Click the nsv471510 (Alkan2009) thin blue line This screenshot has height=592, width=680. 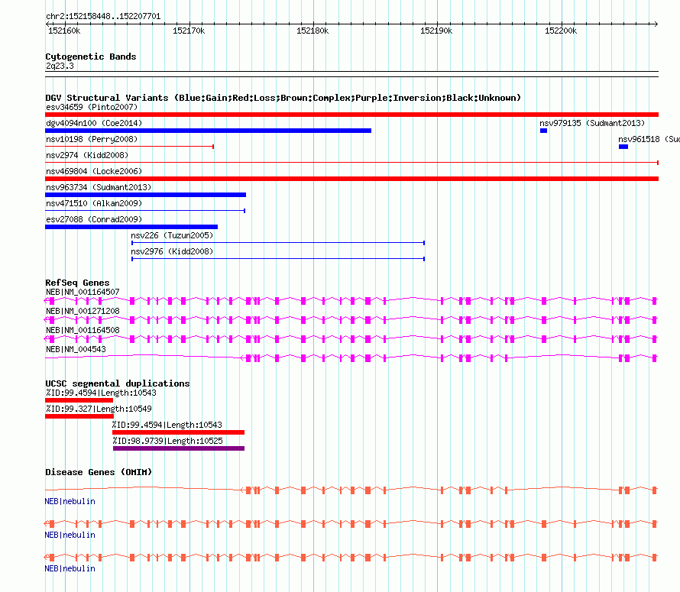(145, 211)
